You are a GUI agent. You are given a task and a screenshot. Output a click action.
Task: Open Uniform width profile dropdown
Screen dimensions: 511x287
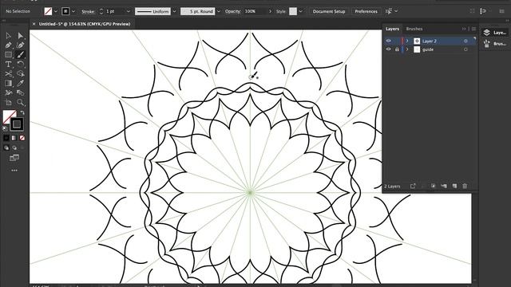click(x=175, y=11)
